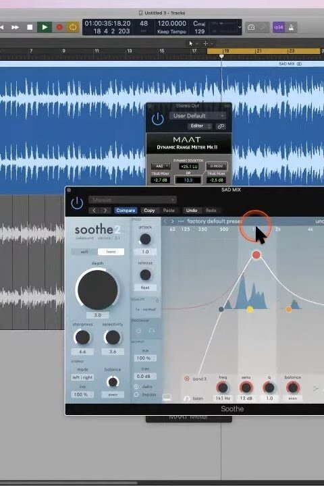Click the Stop transport button

[30, 27]
